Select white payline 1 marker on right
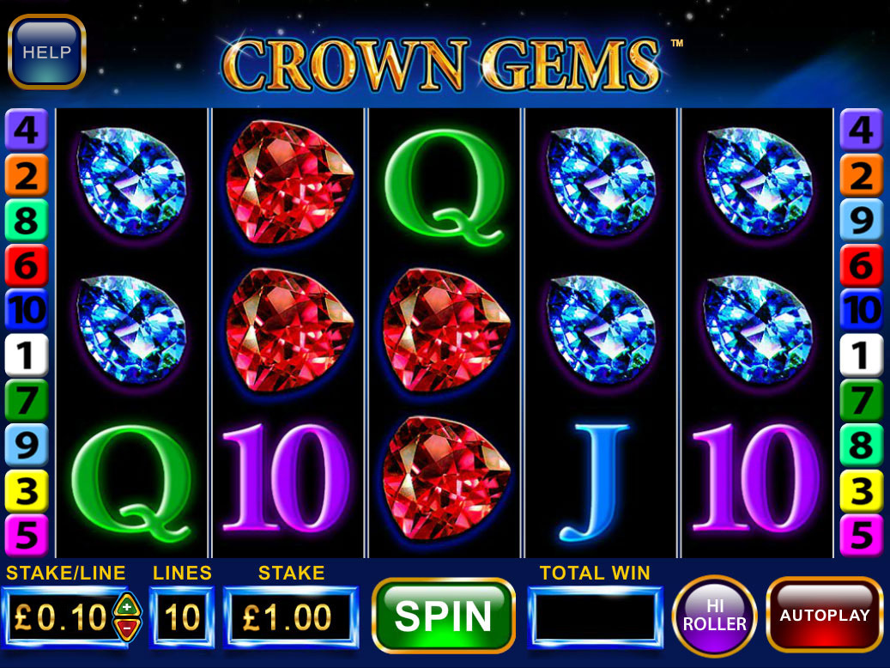The image size is (890, 668). [861, 355]
